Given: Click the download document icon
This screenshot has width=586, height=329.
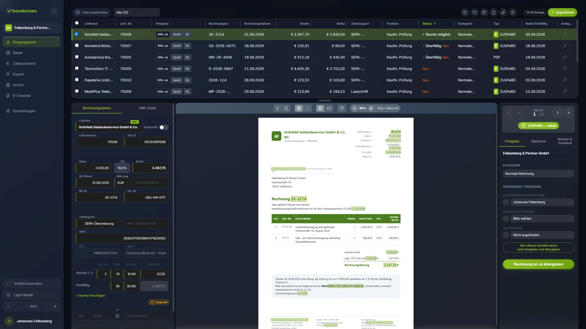Looking at the screenshot, I should coord(494,12).
